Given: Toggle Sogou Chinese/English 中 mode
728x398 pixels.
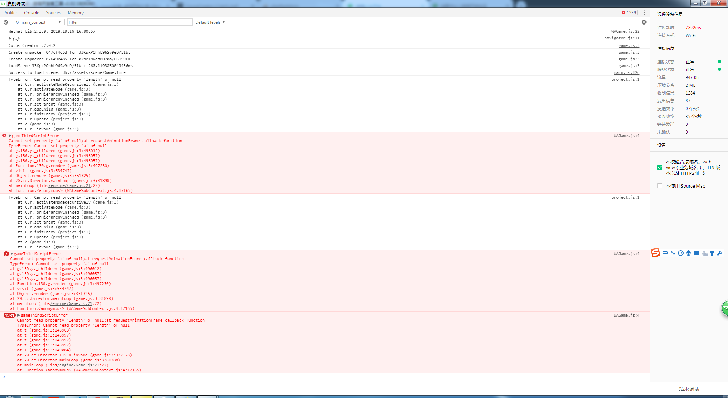Looking at the screenshot, I should click(665, 253).
